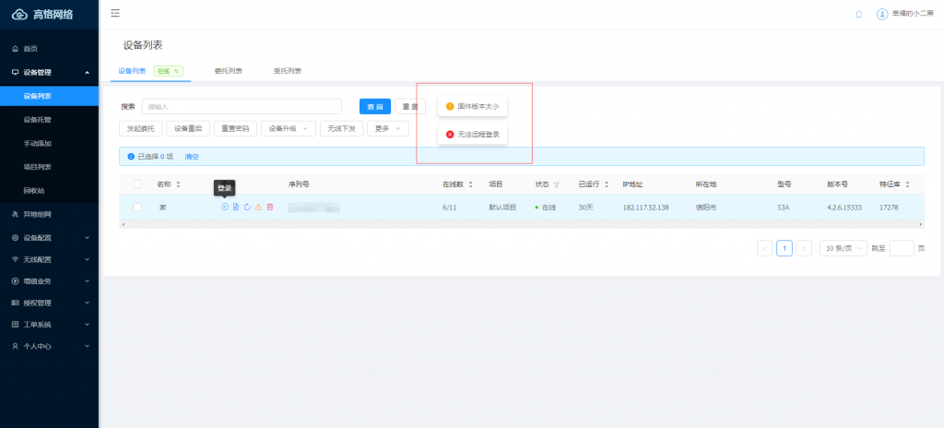
Task: Click the blue 查询 button
Action: [x=375, y=107]
